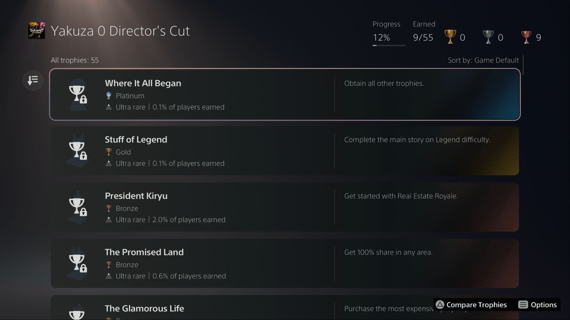Click the silver trophy counter icon
The image size is (570, 320).
(x=488, y=37)
